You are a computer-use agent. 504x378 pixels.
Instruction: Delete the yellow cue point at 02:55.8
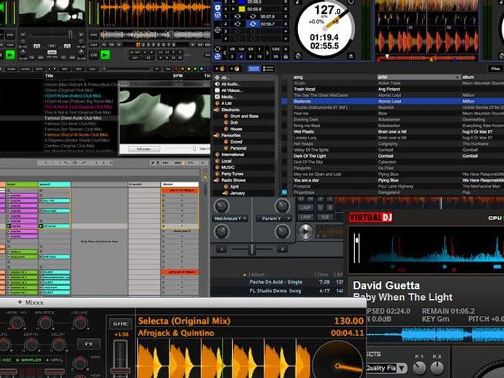286,9
